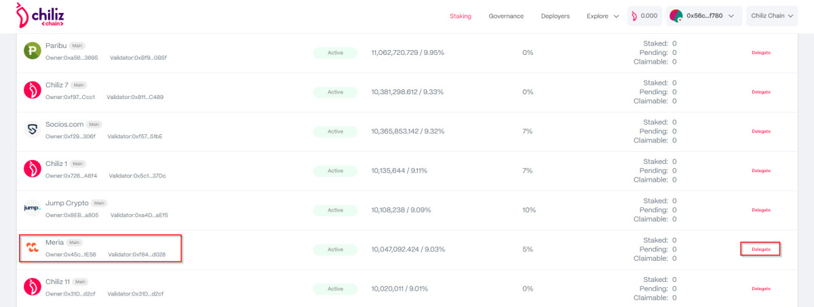Select the Chiliz 7 validator name
The image size is (814, 307).
(x=57, y=85)
